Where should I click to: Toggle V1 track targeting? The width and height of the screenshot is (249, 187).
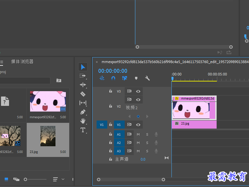pyautogui.click(x=119, y=125)
